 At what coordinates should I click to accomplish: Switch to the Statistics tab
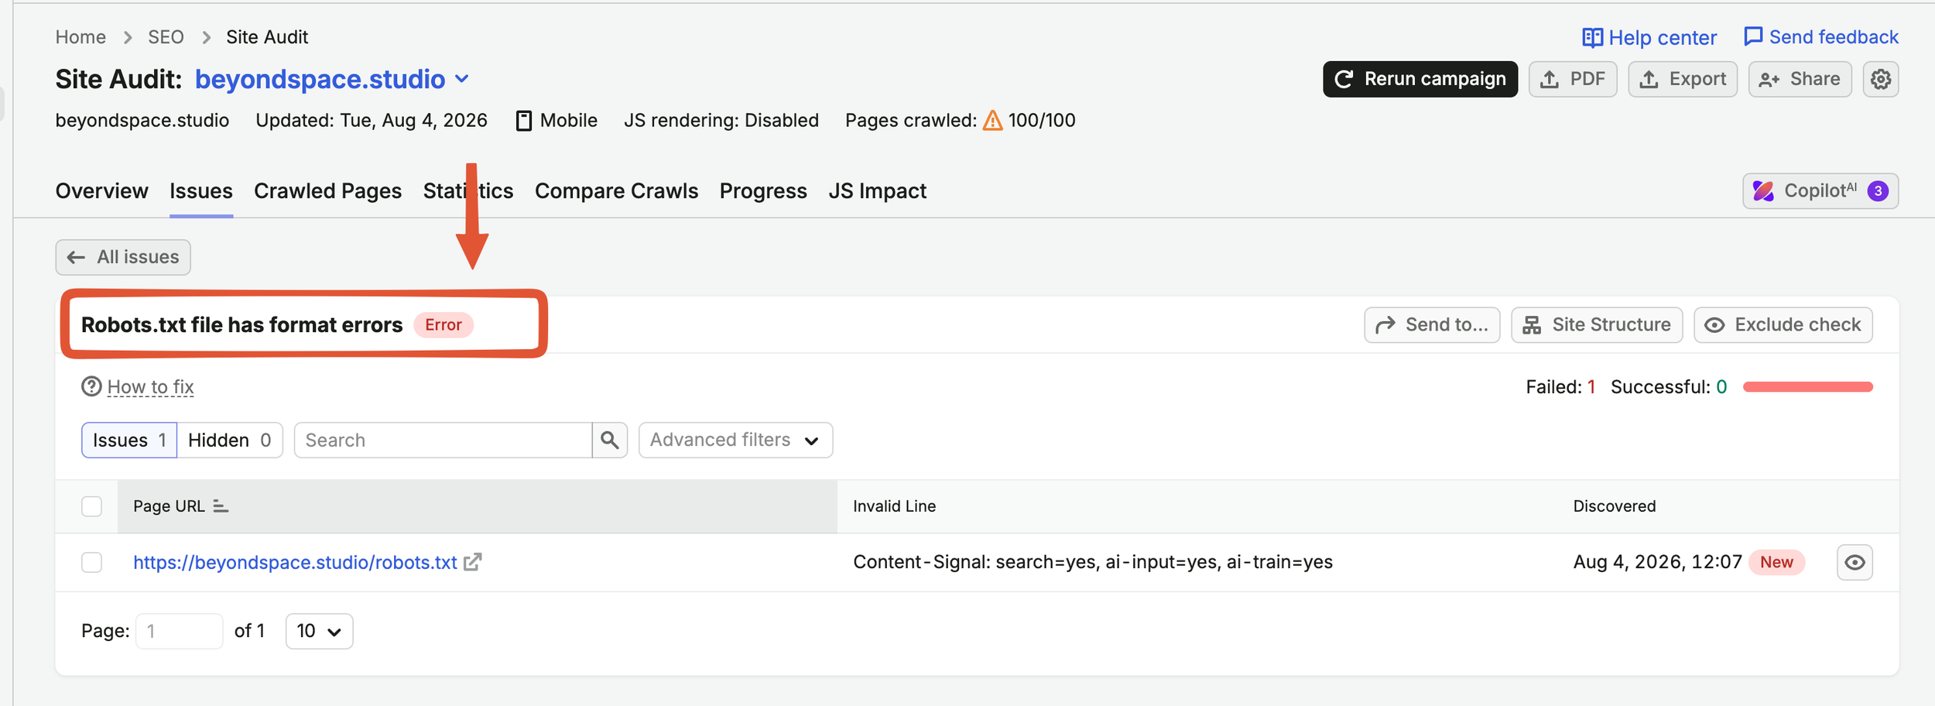(x=468, y=191)
